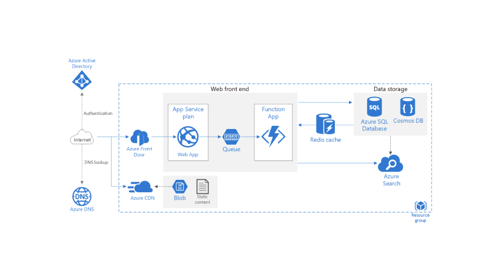Click the Blob storage icon

point(179,186)
